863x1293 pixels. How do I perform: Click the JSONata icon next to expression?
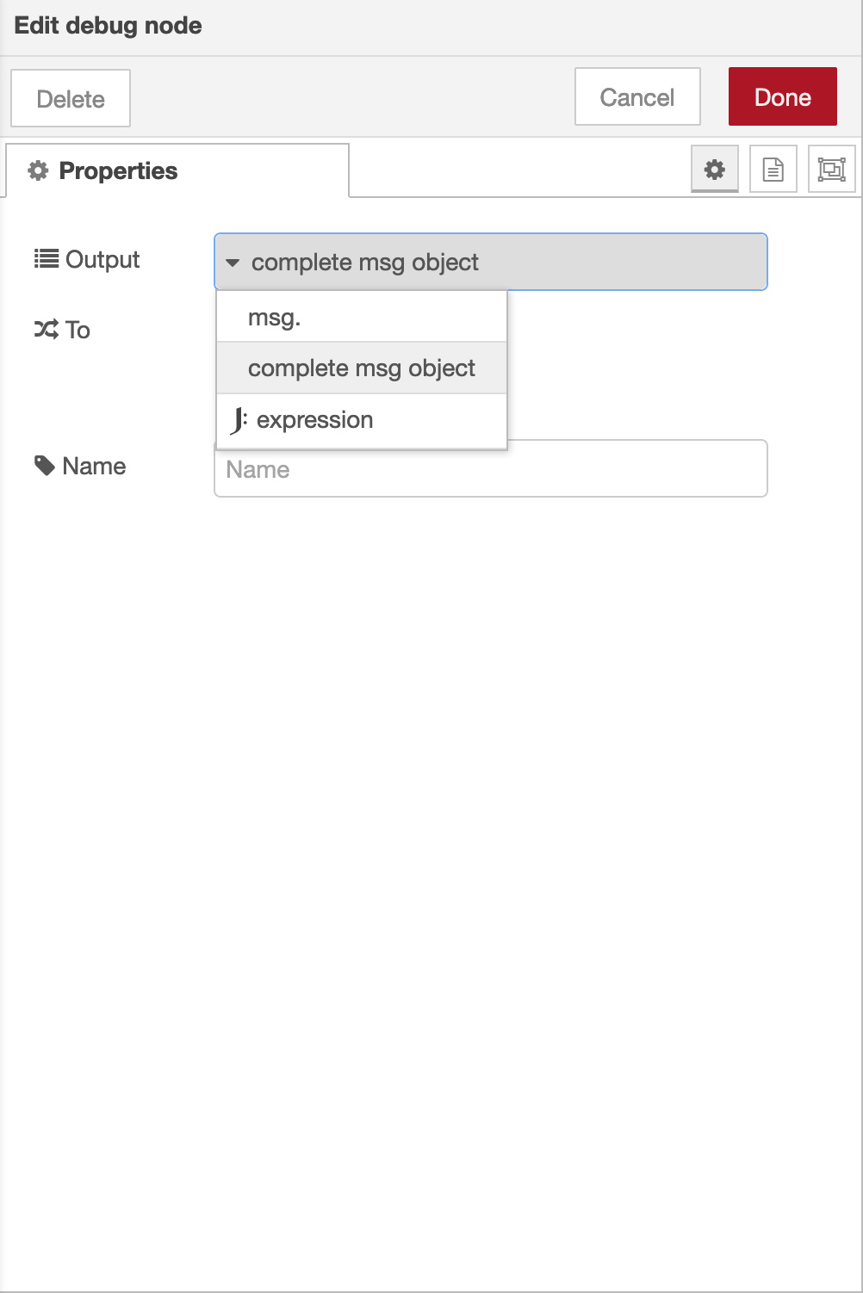pyautogui.click(x=239, y=420)
